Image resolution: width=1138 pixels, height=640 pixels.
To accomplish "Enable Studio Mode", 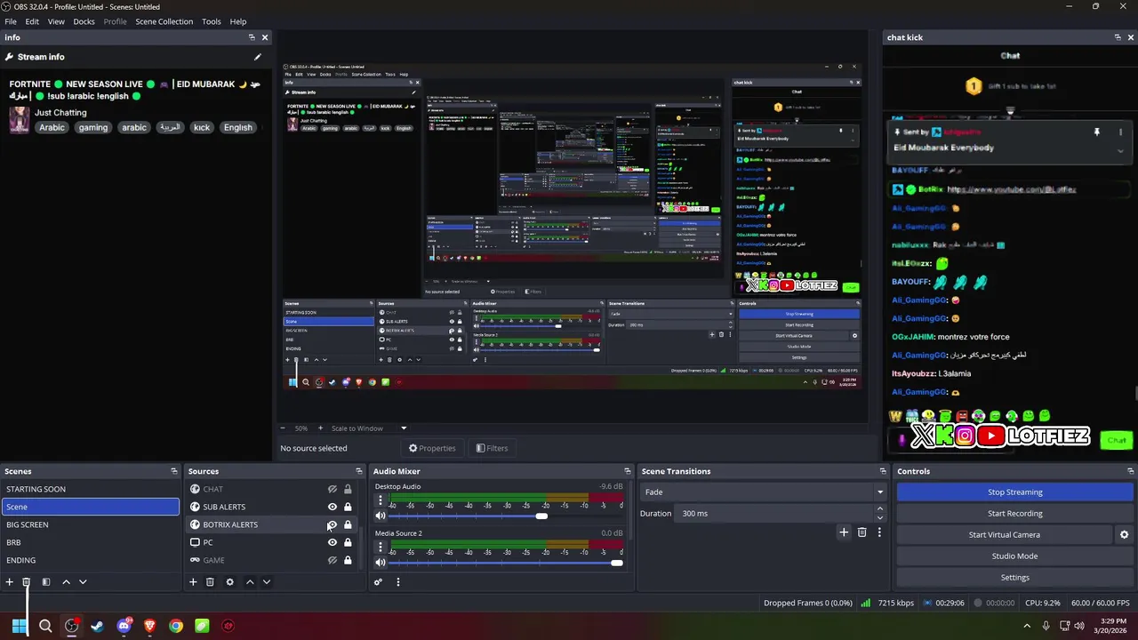I will click(x=1014, y=556).
